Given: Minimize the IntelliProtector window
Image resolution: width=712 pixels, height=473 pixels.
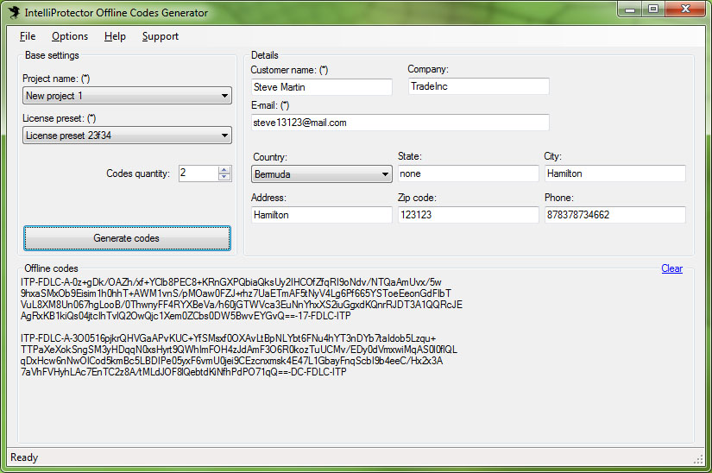Looking at the screenshot, I should [630, 9].
